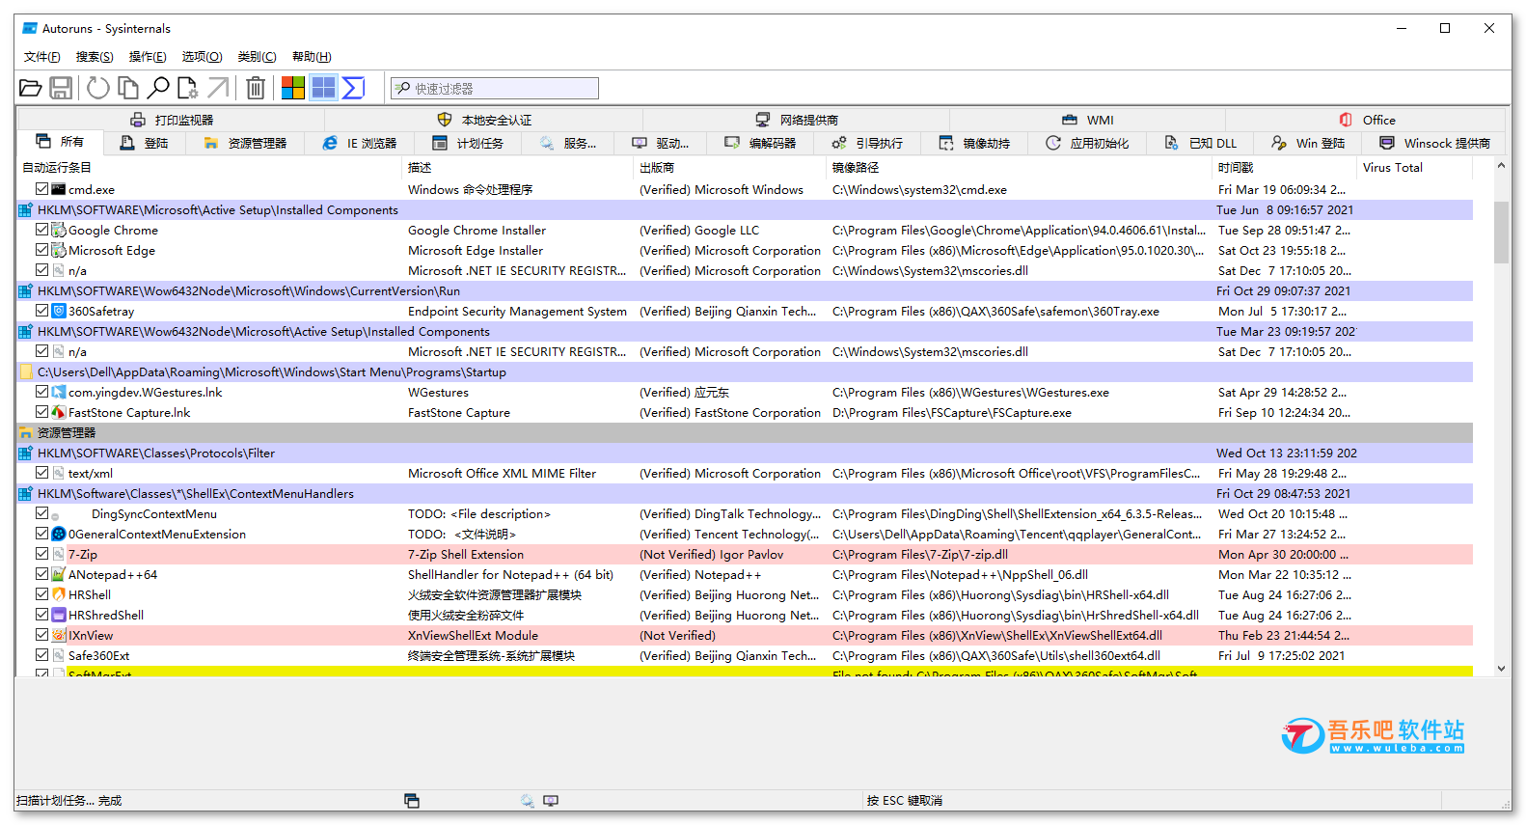Toggle the blue sigma VirusTotal filter icon

353,88
